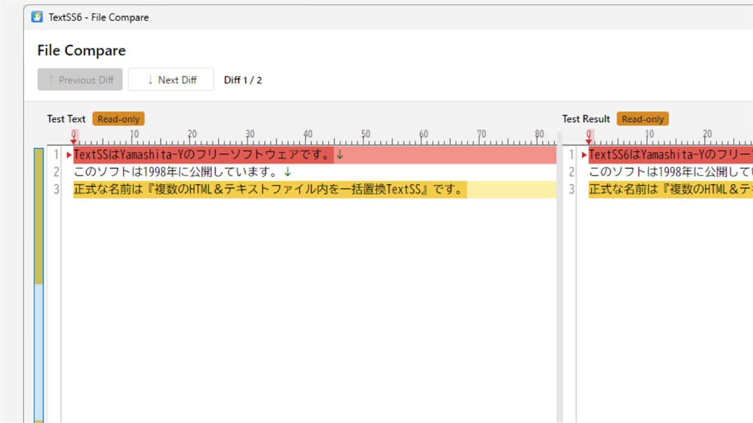Click line number 2 in Test Result gutter
The height and width of the screenshot is (423, 753).
point(572,172)
